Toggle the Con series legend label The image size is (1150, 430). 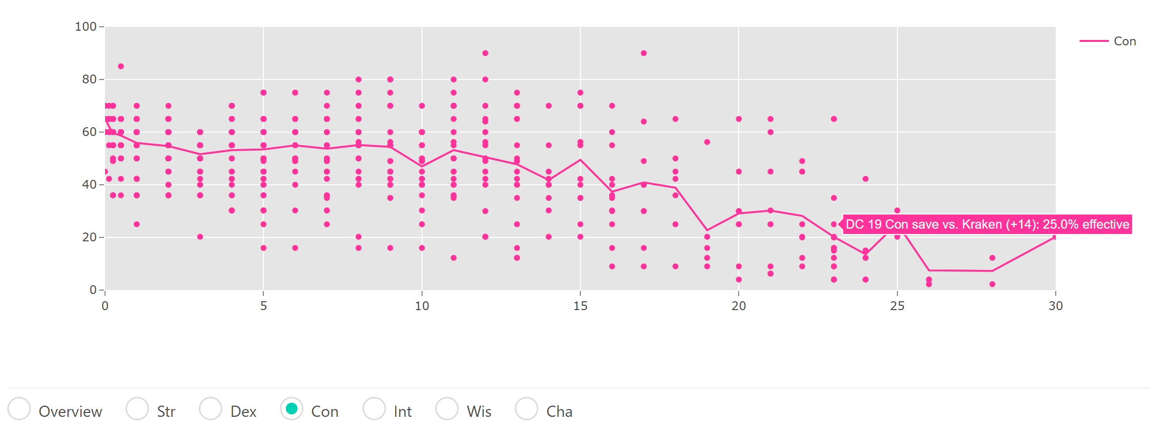click(x=1125, y=41)
